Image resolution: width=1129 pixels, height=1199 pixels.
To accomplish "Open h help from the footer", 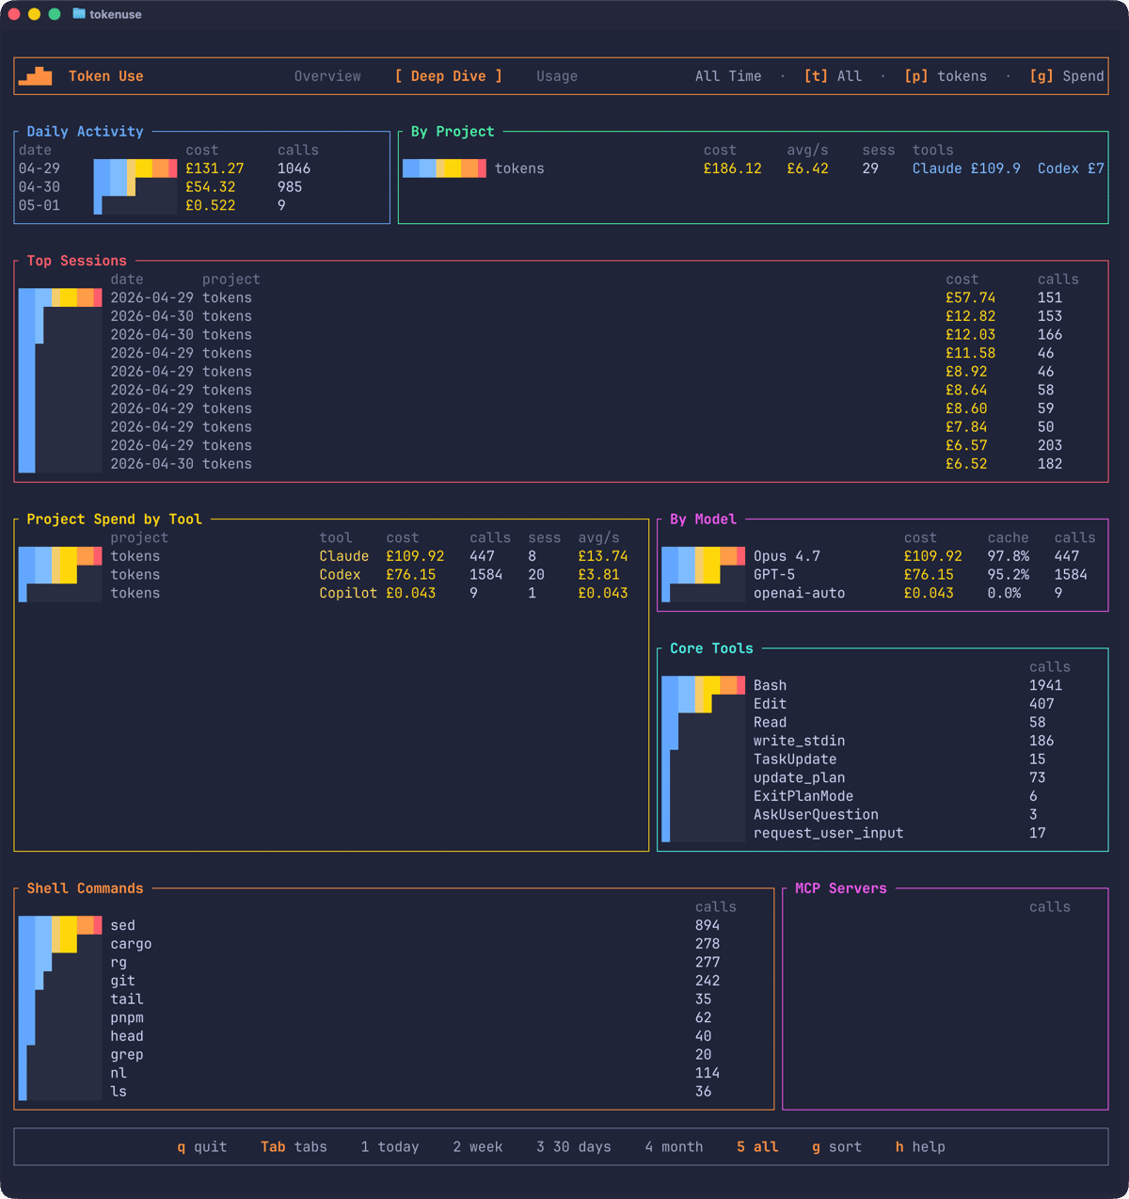I will pyautogui.click(x=920, y=1146).
